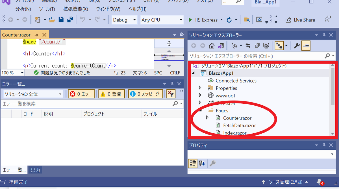Click the split editor icon above scrollbar
339x189 pixels.
[169, 43]
